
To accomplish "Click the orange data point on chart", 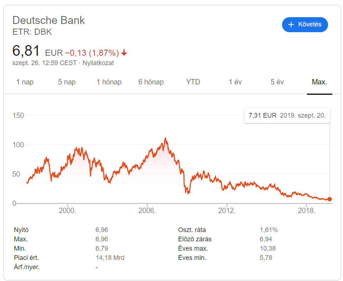I will 329,199.
